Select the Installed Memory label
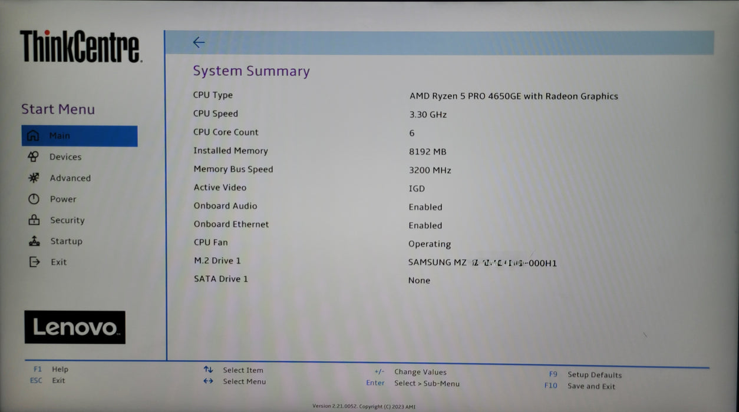Image resolution: width=739 pixels, height=412 pixels. (x=230, y=151)
